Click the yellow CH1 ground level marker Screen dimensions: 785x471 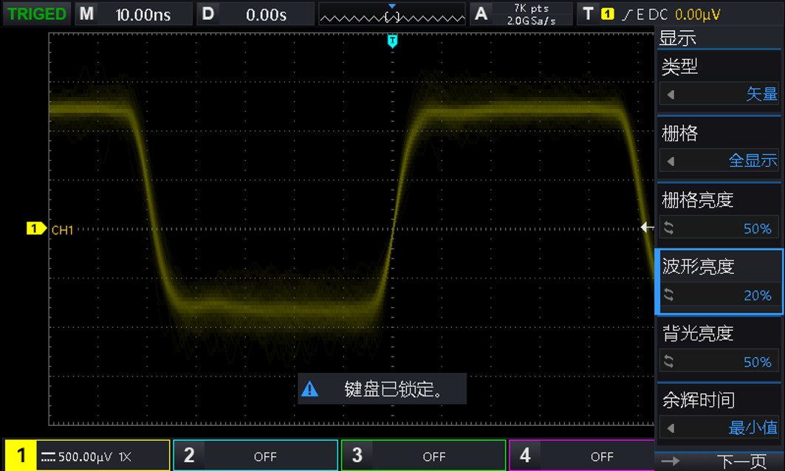tap(36, 229)
